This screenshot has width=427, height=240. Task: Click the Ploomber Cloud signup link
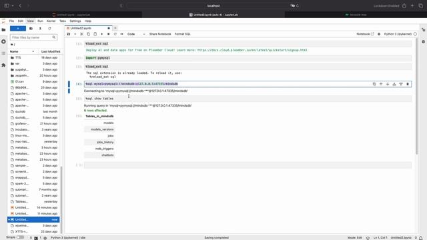coord(252,50)
